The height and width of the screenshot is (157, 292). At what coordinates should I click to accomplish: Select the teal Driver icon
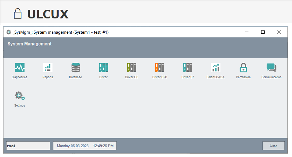click(x=104, y=67)
